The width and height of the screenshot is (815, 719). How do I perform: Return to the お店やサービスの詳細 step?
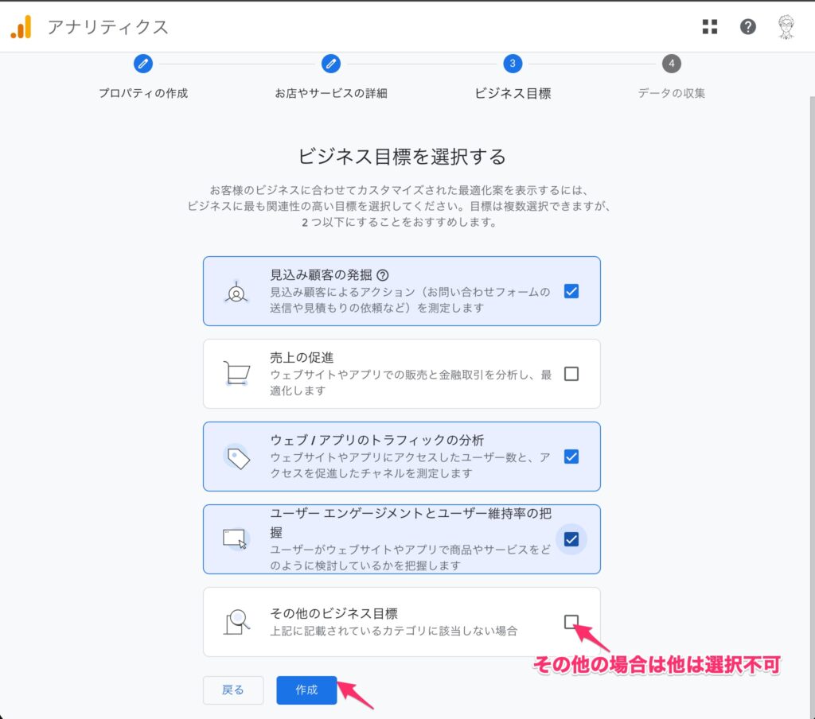click(x=331, y=64)
